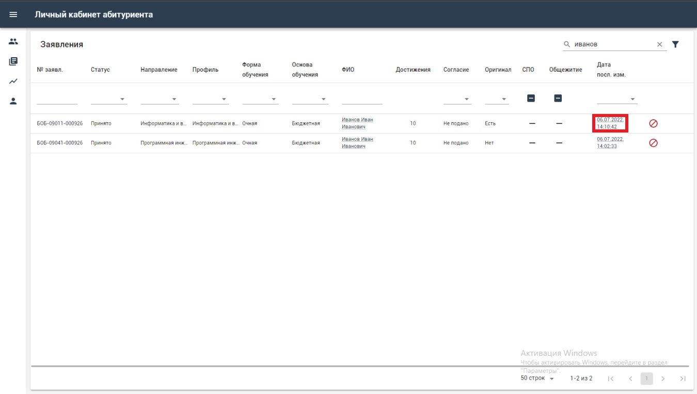Viewport: 697px width, 394px height.
Task: Toggle the СПО filter checkbox
Action: pos(531,98)
